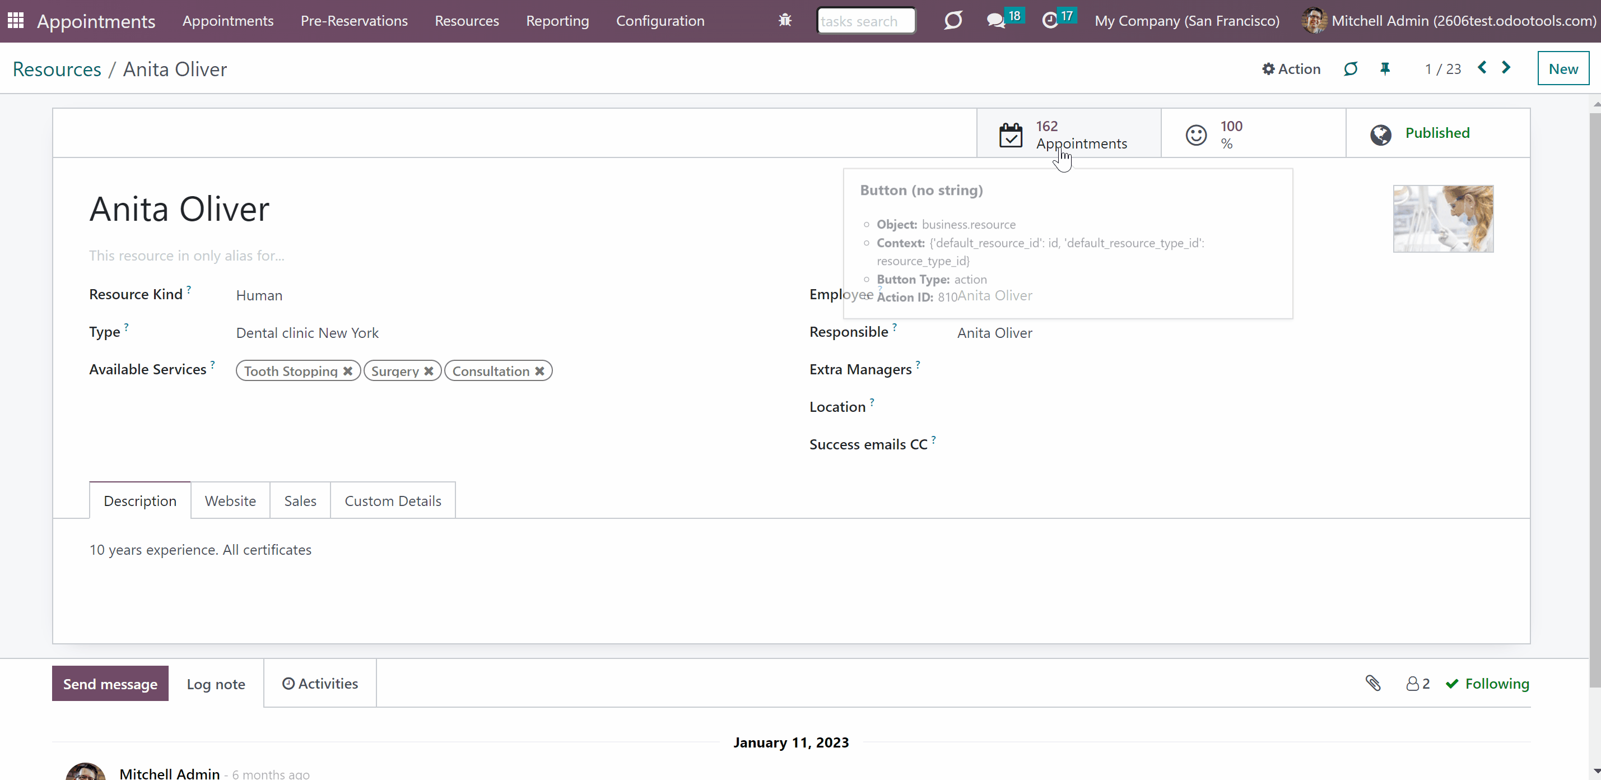Click the refresh icon in top navbar
The height and width of the screenshot is (780, 1601).
(x=953, y=21)
